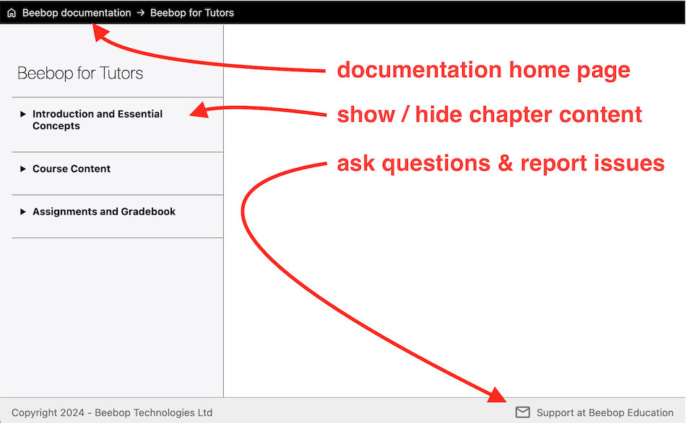The height and width of the screenshot is (423, 686).
Task: Click the Beebop for Tutors sidebar heading
Action: [80, 74]
